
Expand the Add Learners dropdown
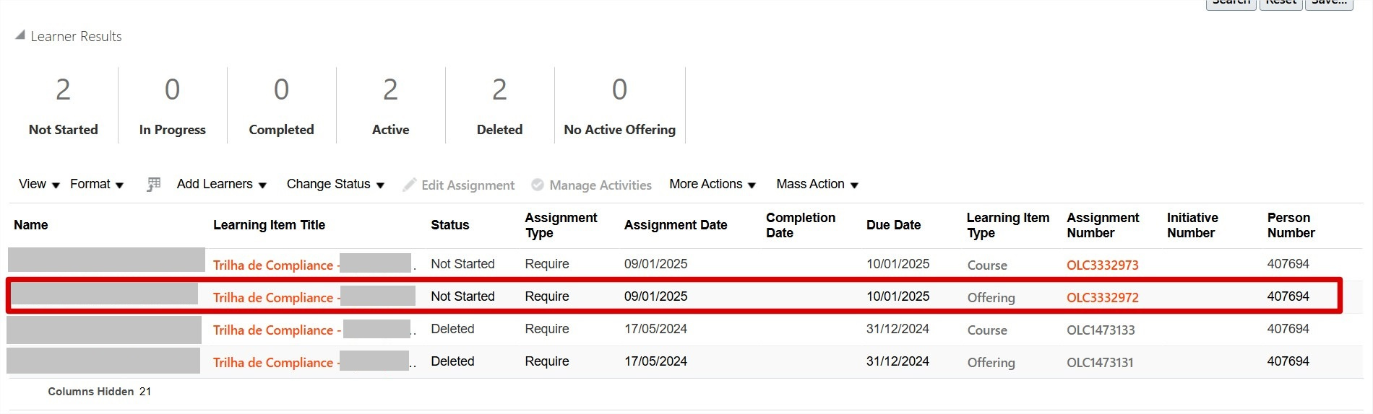221,185
